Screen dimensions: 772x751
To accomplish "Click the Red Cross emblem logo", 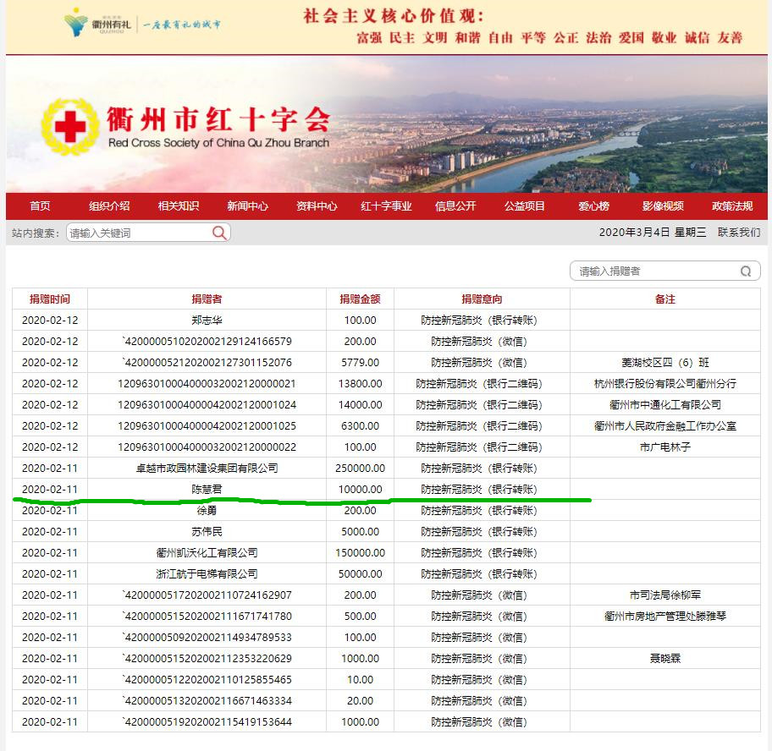I will click(x=69, y=128).
